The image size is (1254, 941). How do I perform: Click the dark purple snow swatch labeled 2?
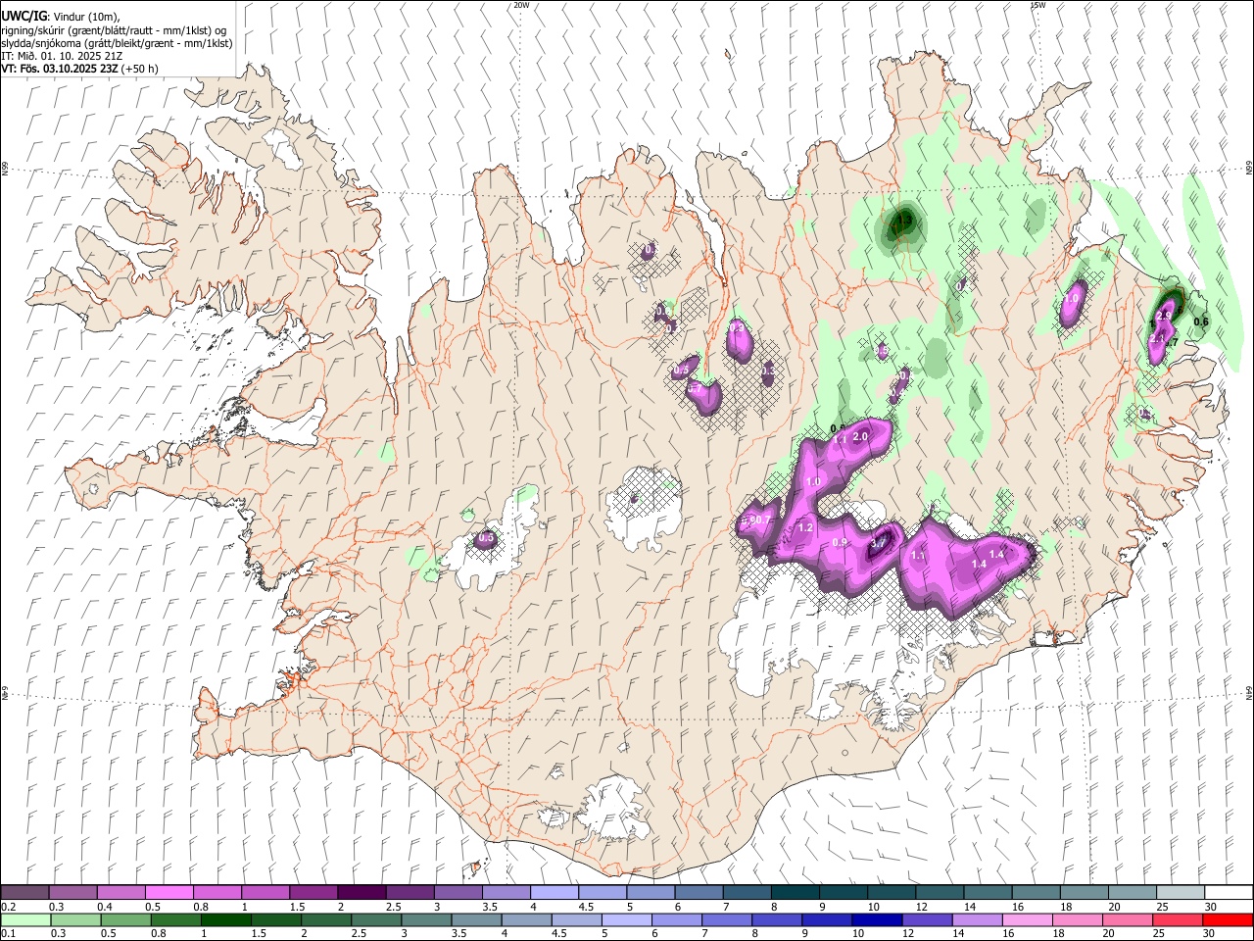(x=362, y=893)
